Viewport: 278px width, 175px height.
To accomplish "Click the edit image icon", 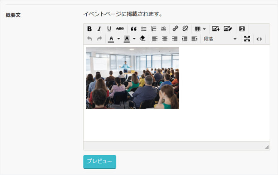I will 228,29.
